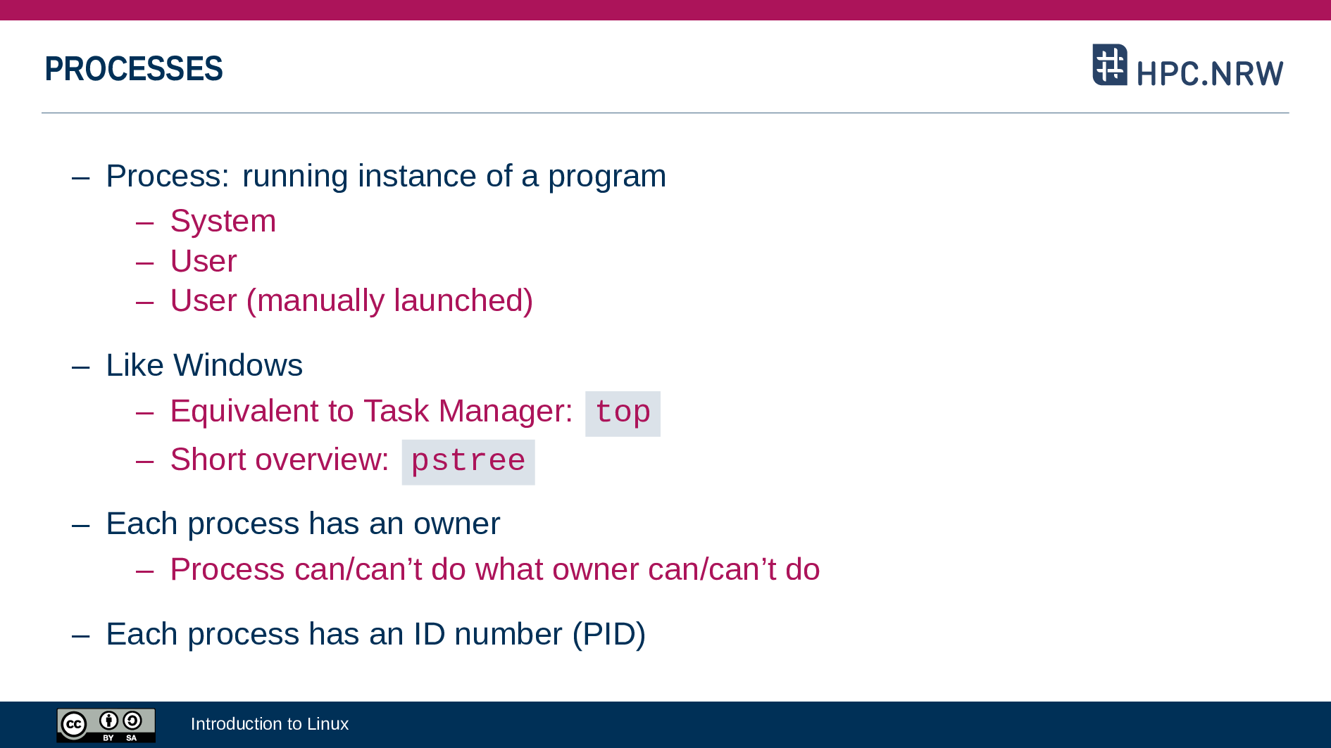
Task: Click the "top" command code box
Action: tap(623, 413)
